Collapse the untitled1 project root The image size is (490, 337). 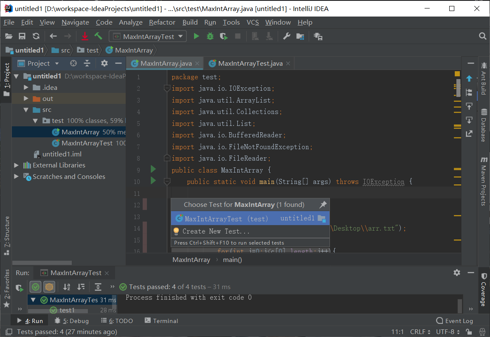point(16,76)
